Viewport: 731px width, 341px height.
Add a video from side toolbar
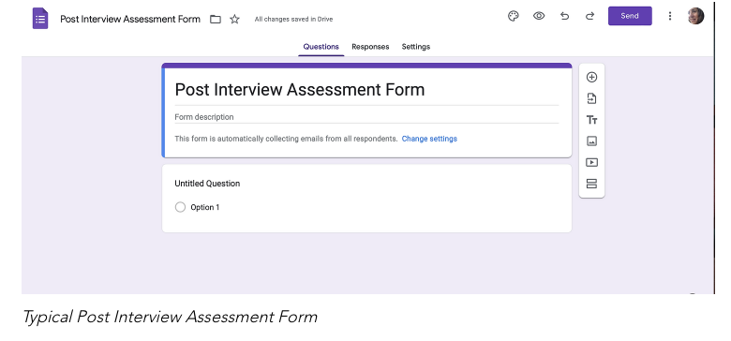click(591, 163)
